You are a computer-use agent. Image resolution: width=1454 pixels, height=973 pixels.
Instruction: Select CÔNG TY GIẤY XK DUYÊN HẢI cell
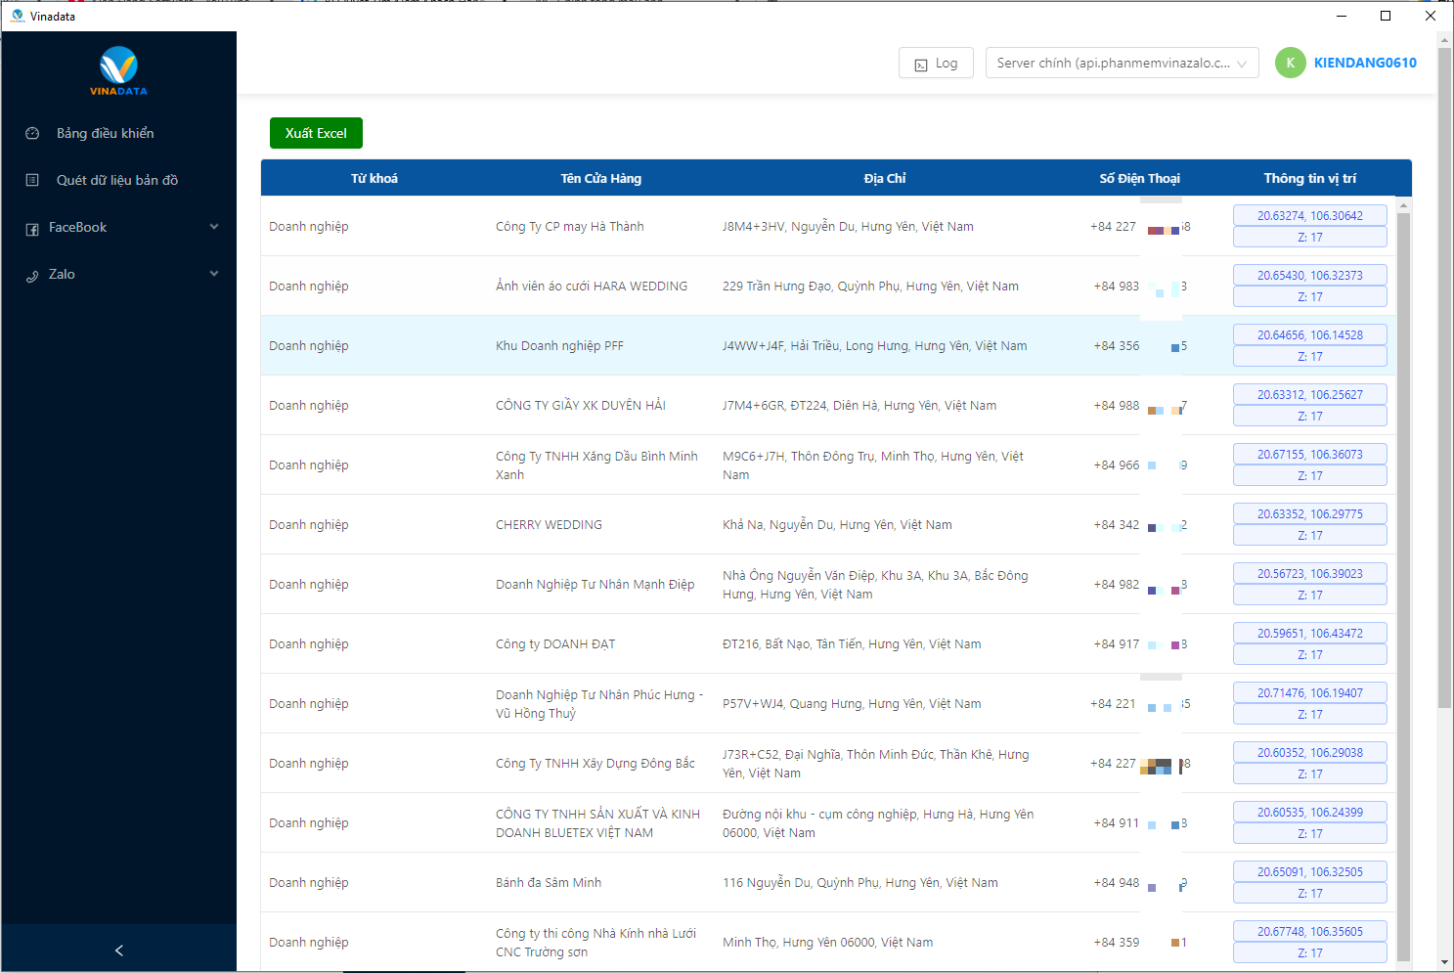tap(581, 405)
